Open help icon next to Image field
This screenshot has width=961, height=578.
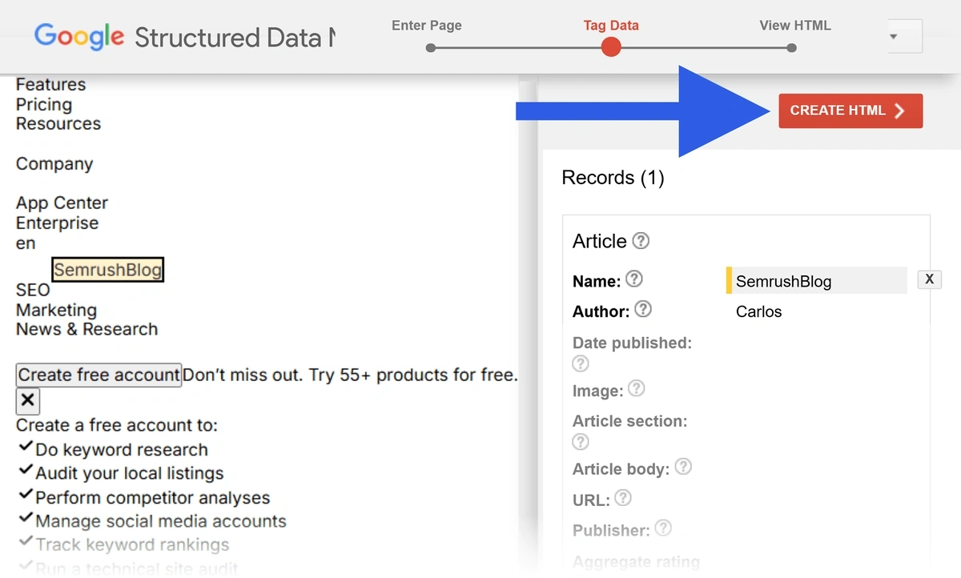point(637,389)
